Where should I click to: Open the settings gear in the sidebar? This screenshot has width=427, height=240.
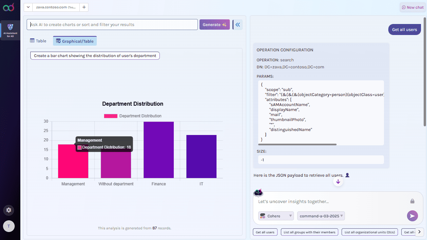point(9,210)
